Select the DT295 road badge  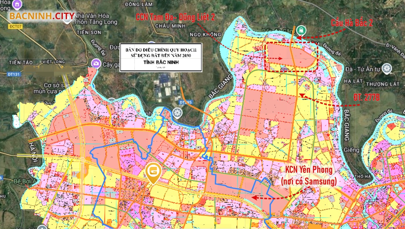[185, 102]
